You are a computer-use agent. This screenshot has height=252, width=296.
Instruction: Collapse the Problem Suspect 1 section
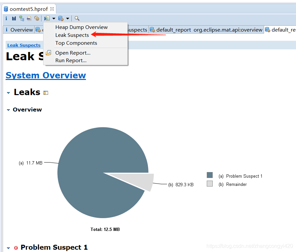(x=9, y=248)
